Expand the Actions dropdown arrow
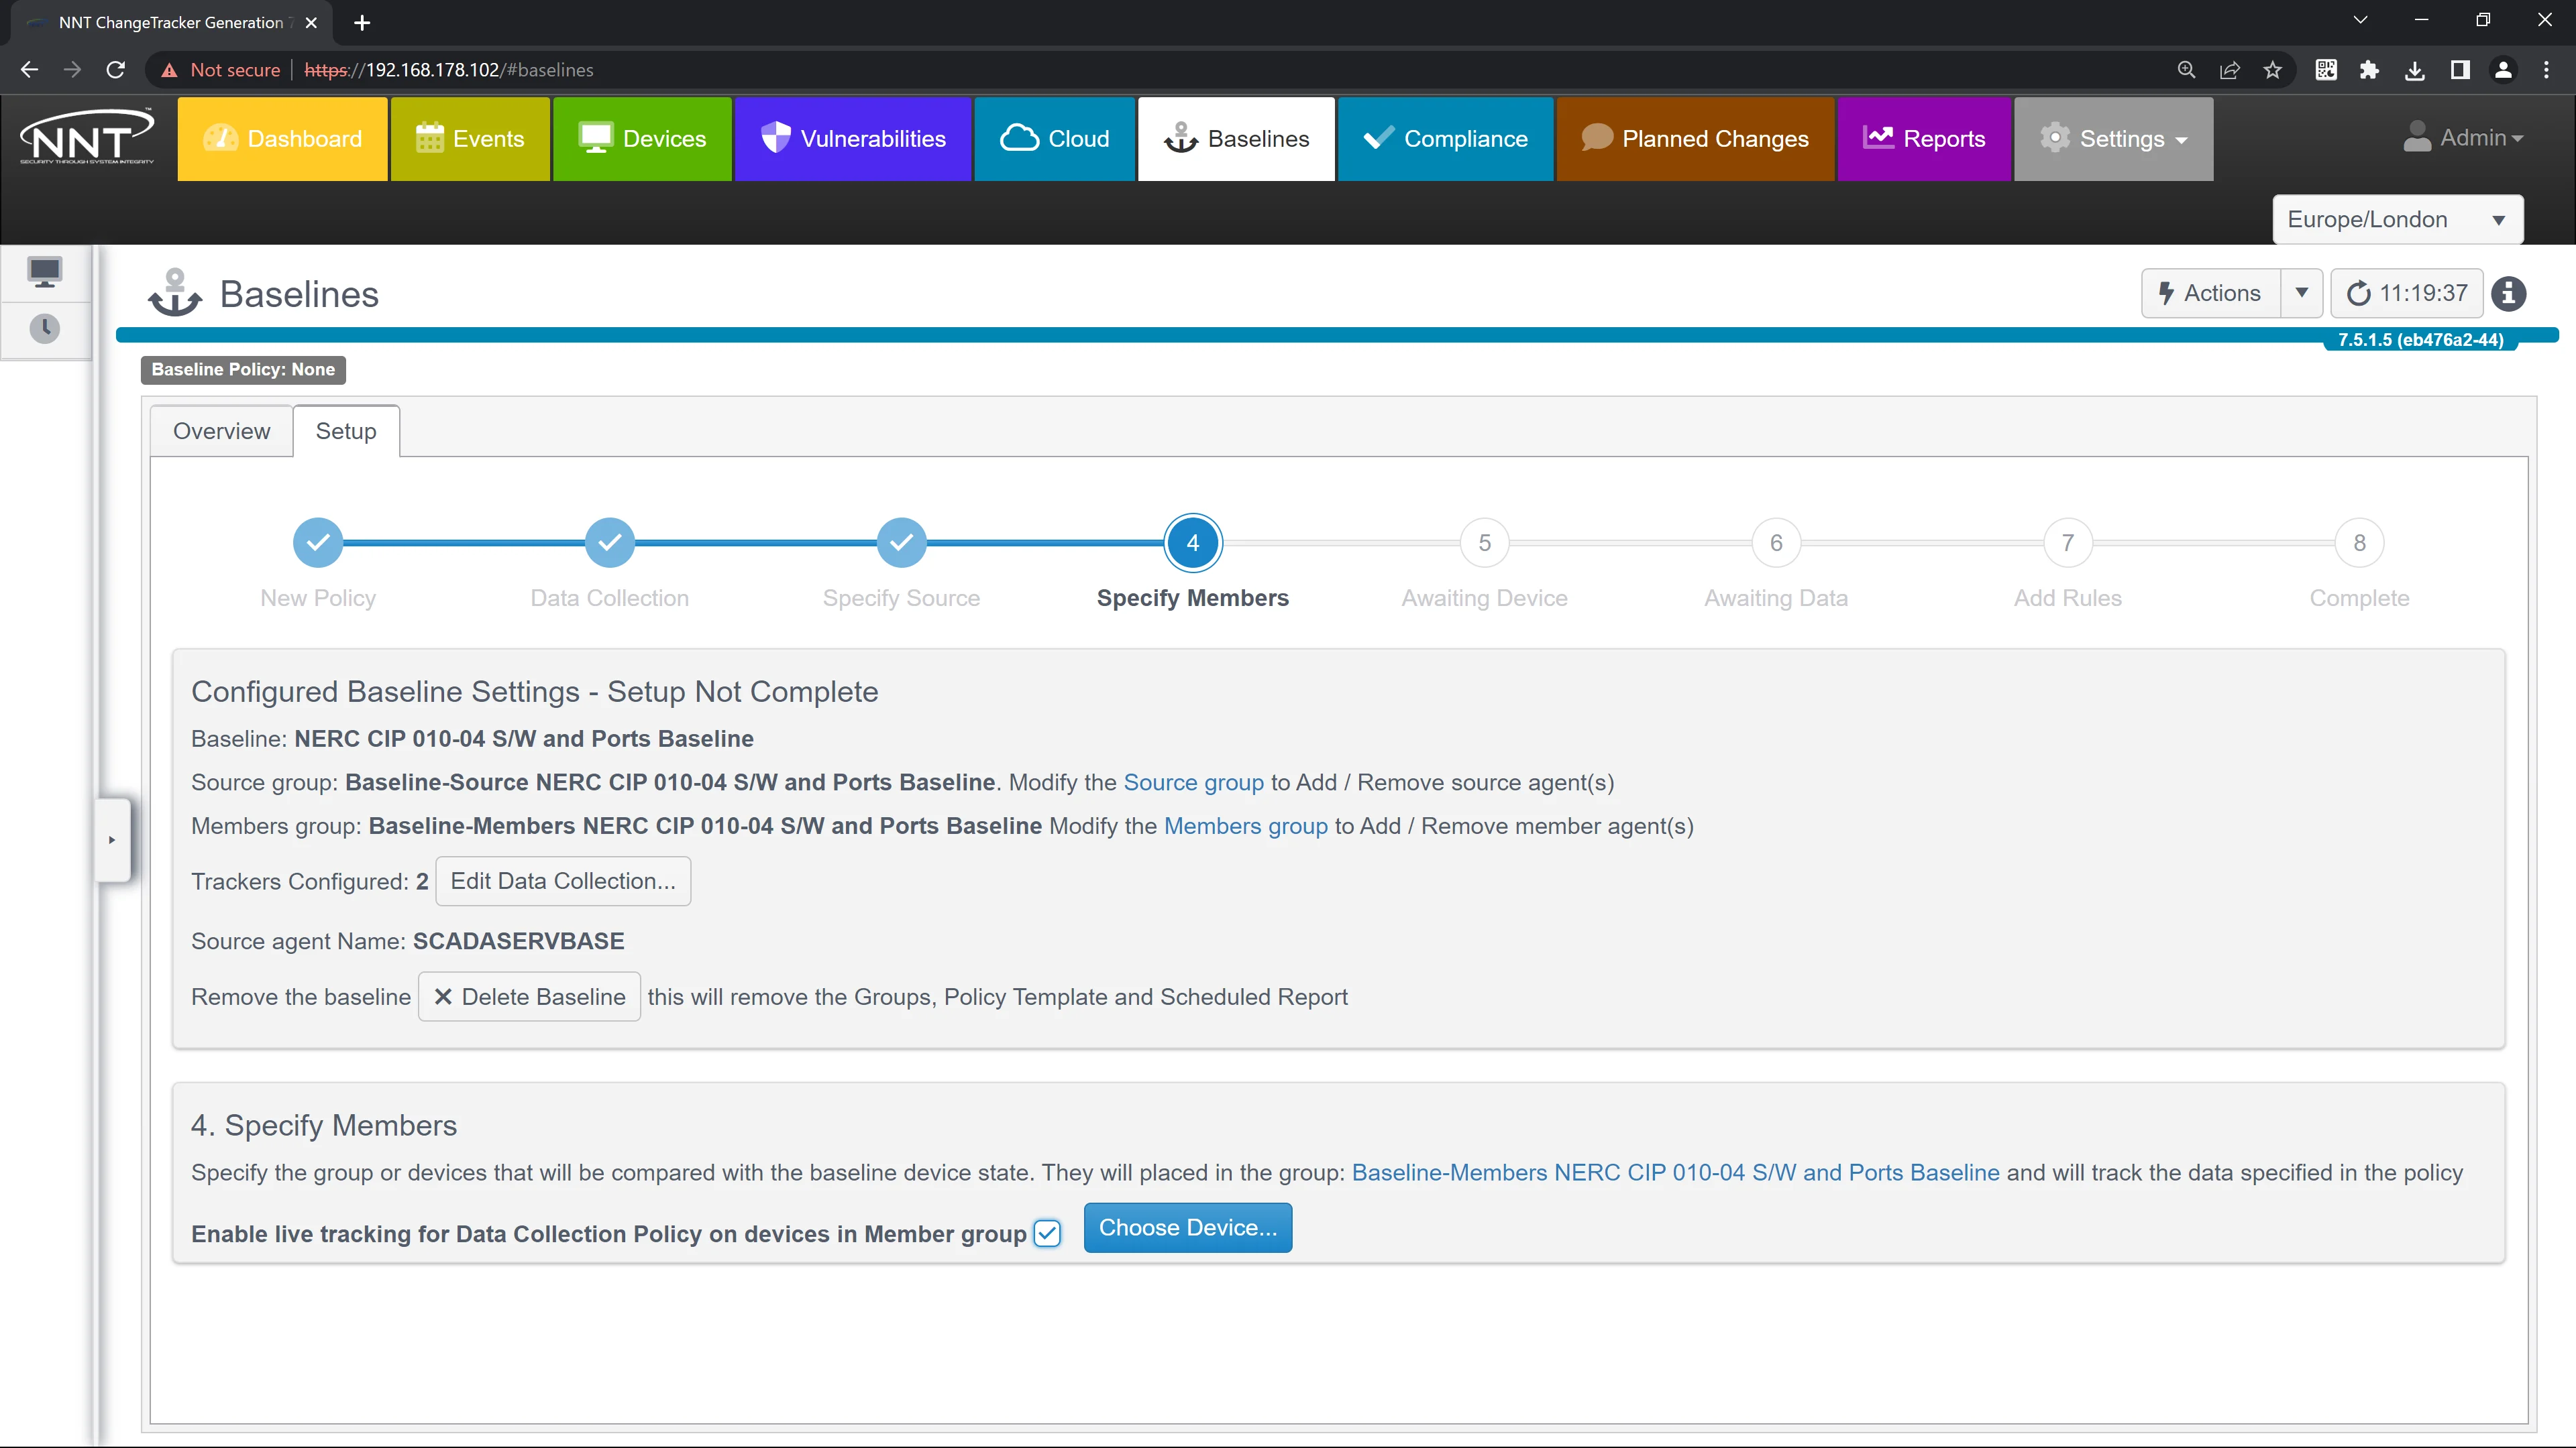Screen dimensions: 2576x1448 [x=2302, y=293]
